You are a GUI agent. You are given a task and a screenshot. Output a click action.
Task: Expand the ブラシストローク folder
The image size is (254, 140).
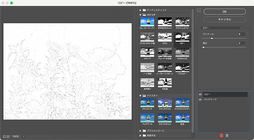pyautogui.click(x=140, y=131)
